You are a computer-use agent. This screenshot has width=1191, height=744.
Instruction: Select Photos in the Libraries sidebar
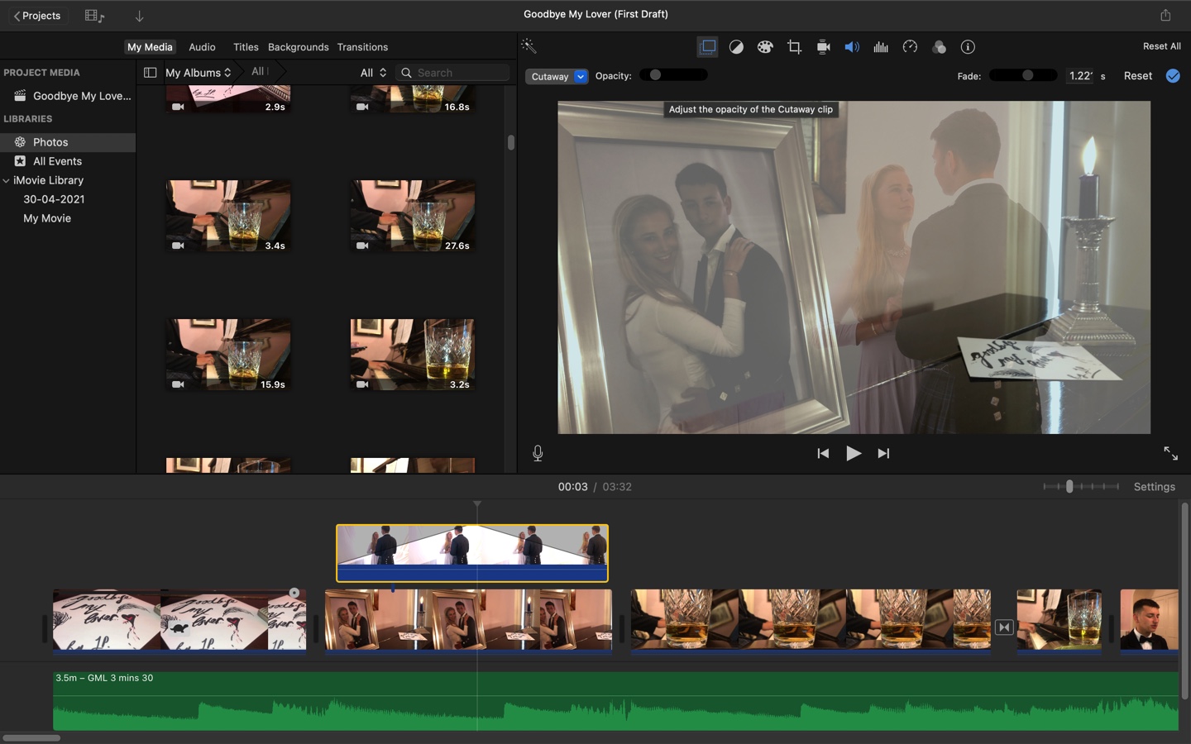[68, 142]
